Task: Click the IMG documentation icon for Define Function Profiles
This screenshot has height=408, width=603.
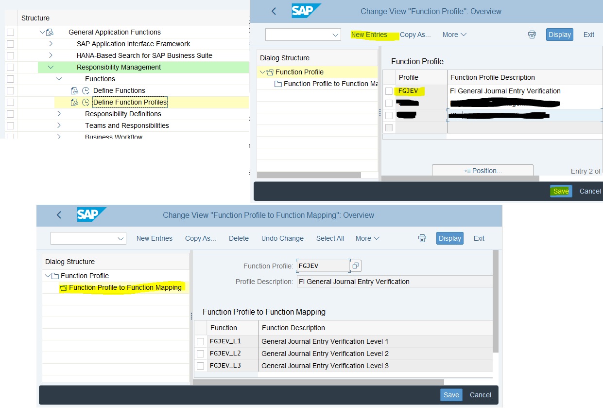Action: 74,102
